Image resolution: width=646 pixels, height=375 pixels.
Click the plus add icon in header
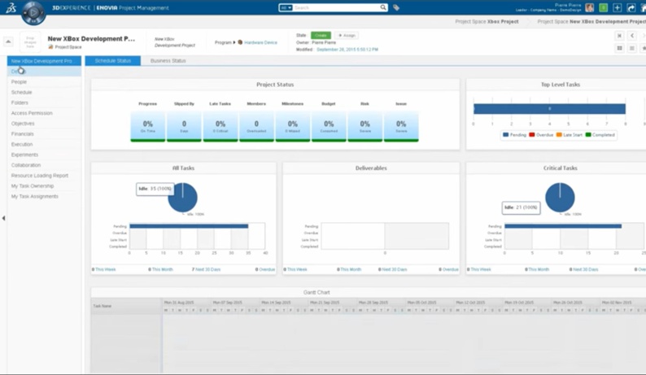pyautogui.click(x=618, y=8)
